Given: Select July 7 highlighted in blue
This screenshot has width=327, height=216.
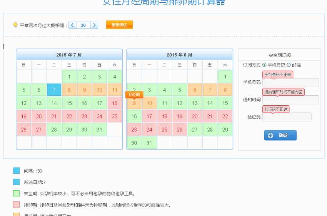Looking at the screenshot, I should coord(54,90).
